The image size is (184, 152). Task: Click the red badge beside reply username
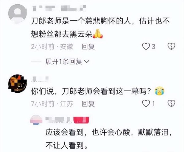click(81, 120)
